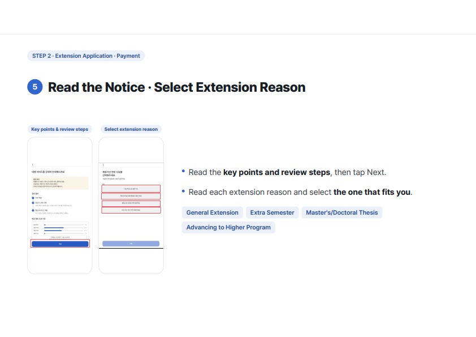Tap back chevron in key points phone screen

[33, 165]
